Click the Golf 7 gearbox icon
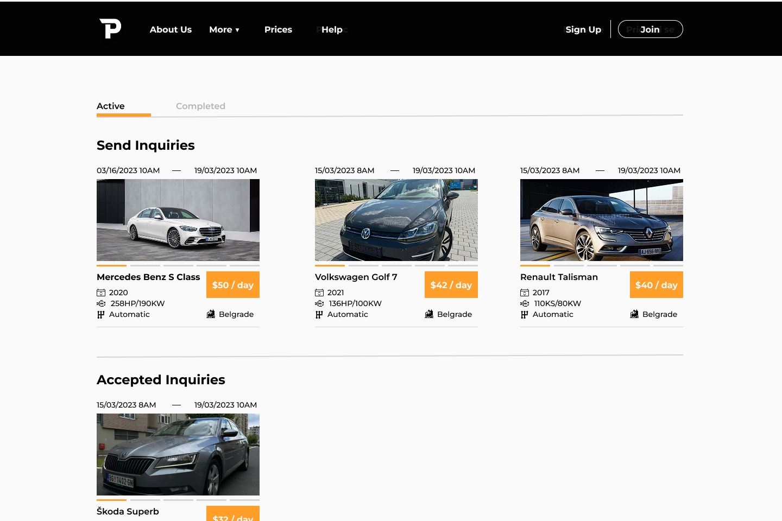Viewport: 782px width, 521px height. (x=319, y=314)
